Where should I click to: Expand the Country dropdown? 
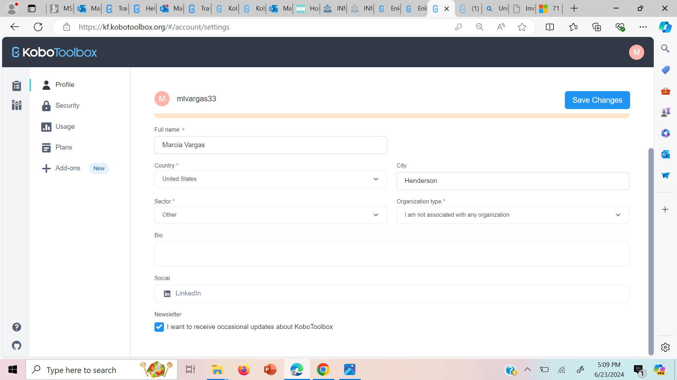click(270, 179)
